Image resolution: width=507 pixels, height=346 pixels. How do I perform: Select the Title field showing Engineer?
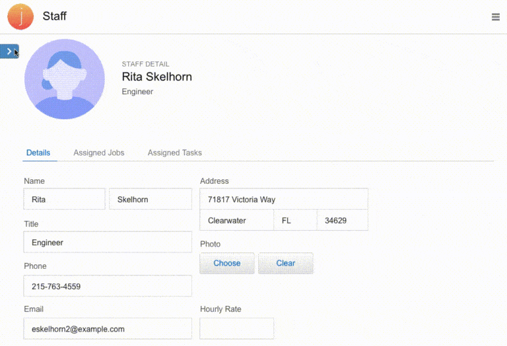(108, 243)
